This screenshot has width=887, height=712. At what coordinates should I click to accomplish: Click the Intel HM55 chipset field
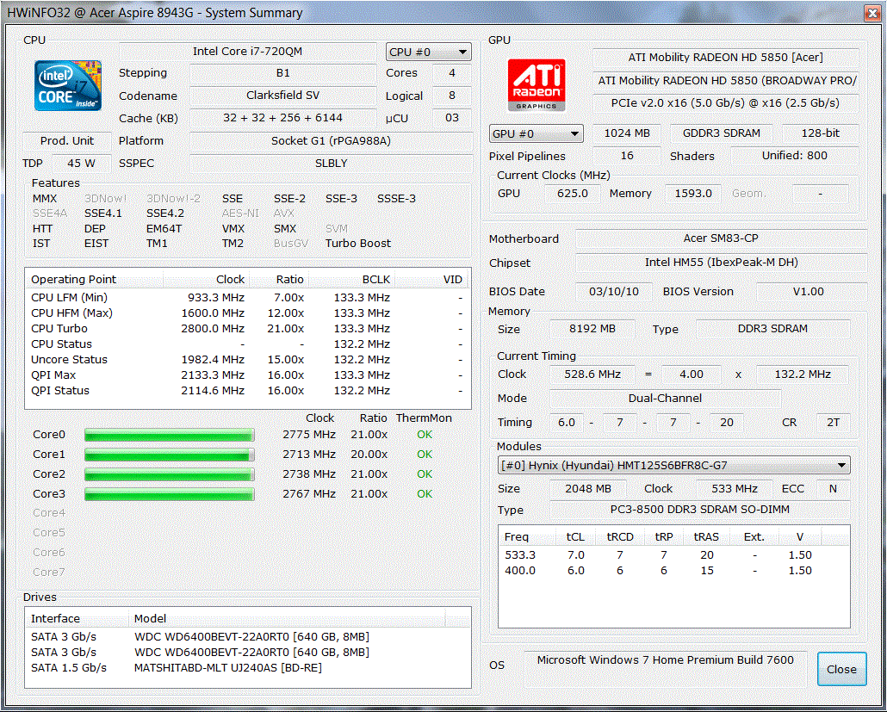click(x=722, y=263)
